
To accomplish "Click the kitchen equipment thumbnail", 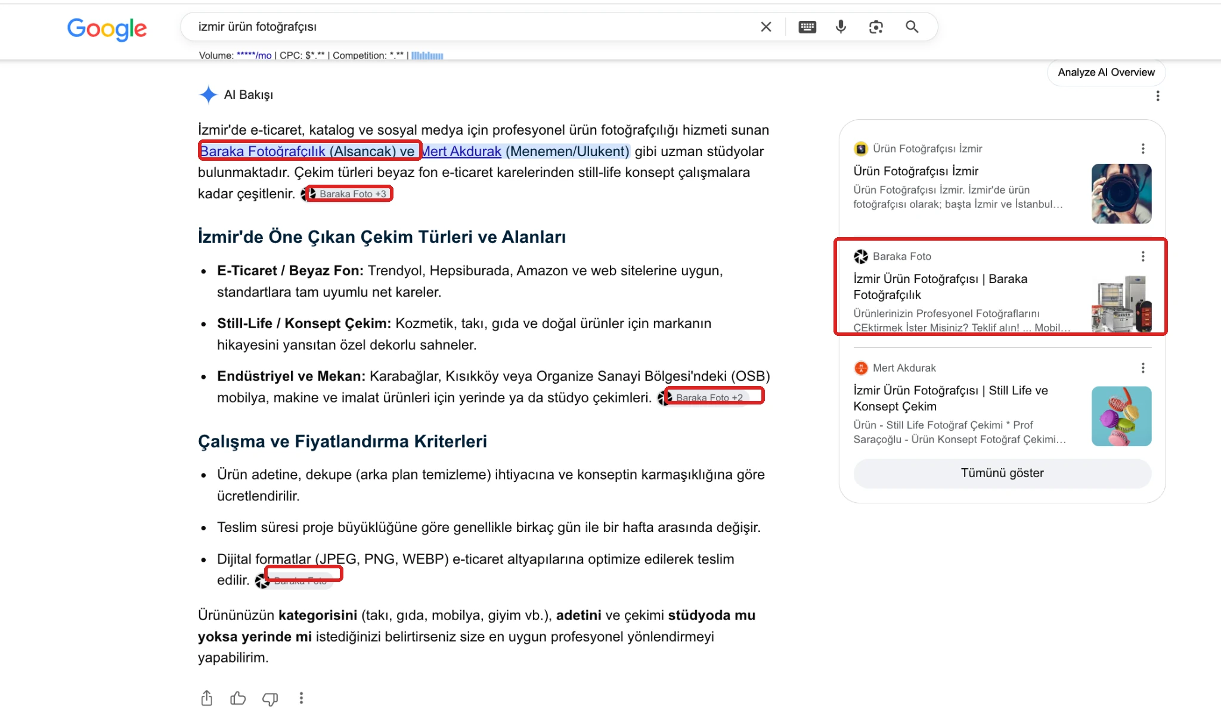I will tap(1121, 303).
